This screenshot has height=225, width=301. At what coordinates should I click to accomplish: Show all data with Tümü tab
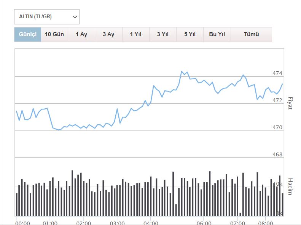(x=251, y=34)
